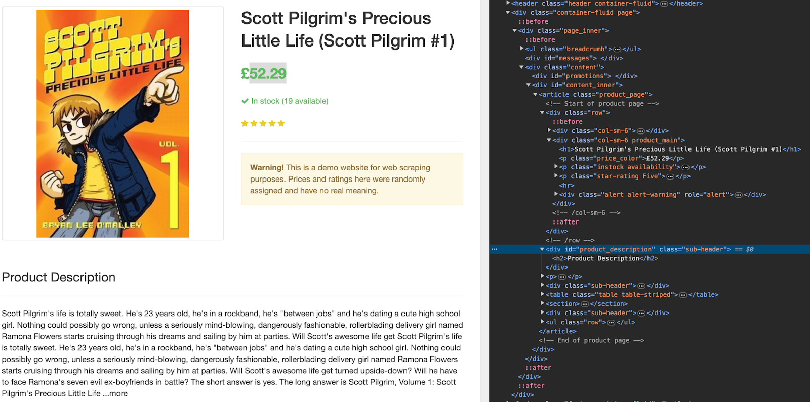The height and width of the screenshot is (402, 810).
Task: Expand the star-rating Five p node
Action: pyautogui.click(x=556, y=176)
